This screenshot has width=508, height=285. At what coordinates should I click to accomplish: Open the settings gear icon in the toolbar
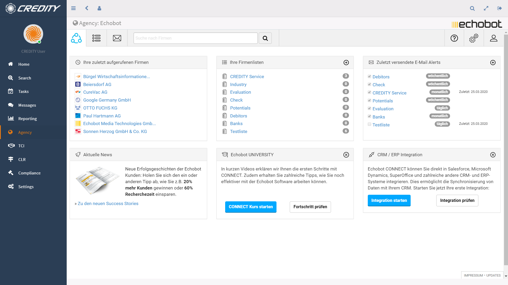(x=474, y=38)
